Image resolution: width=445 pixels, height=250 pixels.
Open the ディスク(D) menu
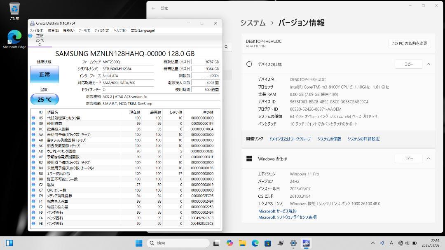(x=102, y=30)
